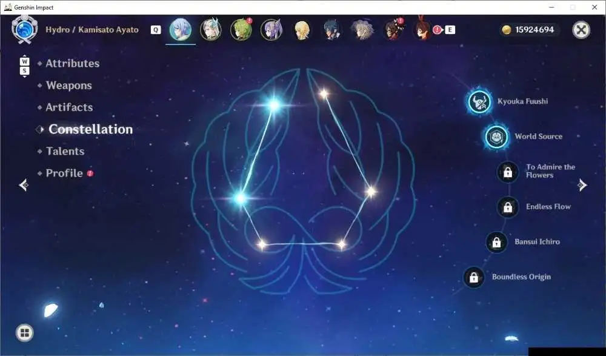Click the Hydro element emblem
This screenshot has height=356, width=606.
tap(24, 29)
